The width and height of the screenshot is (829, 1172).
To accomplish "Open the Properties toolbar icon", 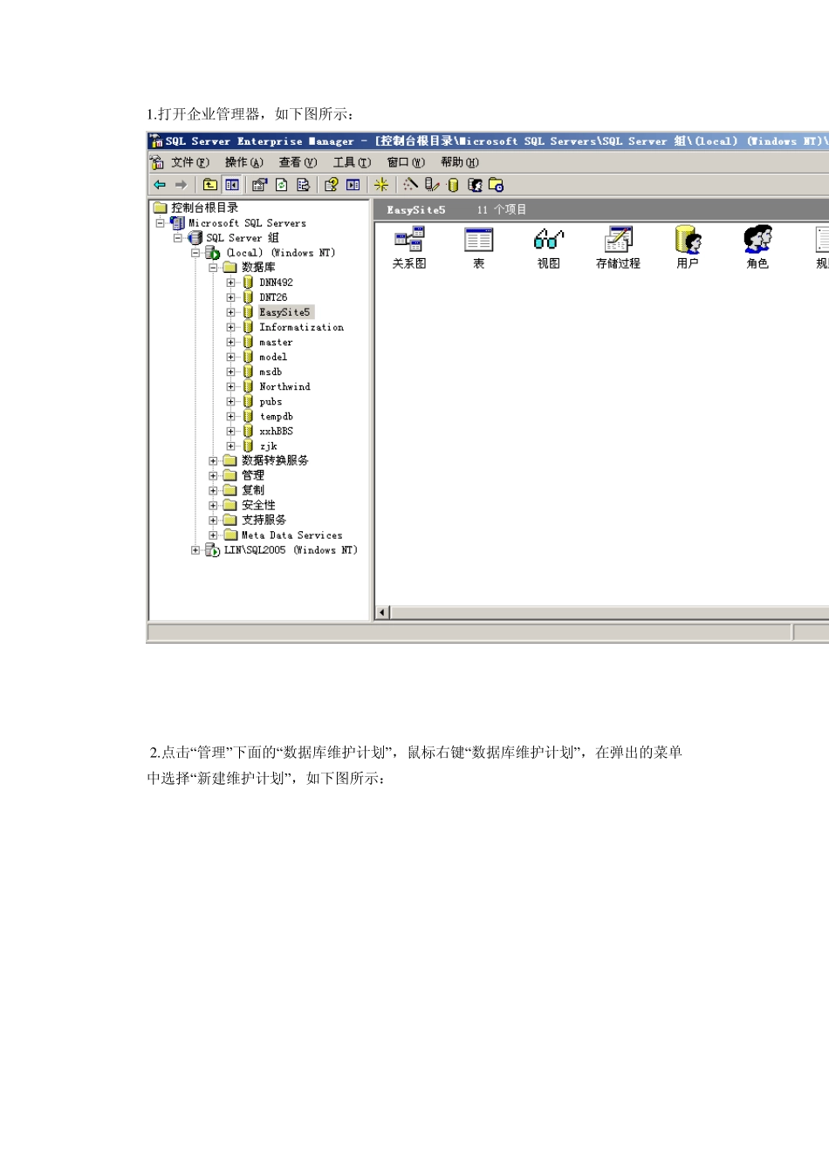I will pyautogui.click(x=259, y=185).
